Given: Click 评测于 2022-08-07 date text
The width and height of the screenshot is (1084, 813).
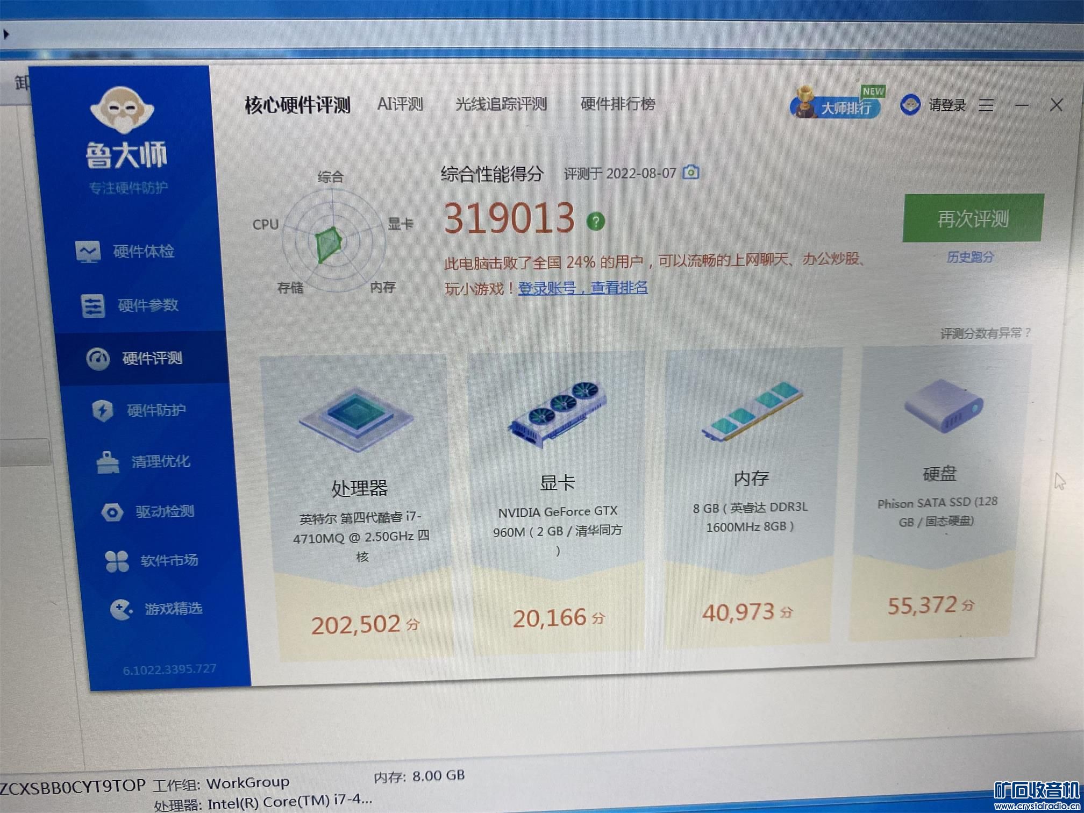Looking at the screenshot, I should [620, 173].
